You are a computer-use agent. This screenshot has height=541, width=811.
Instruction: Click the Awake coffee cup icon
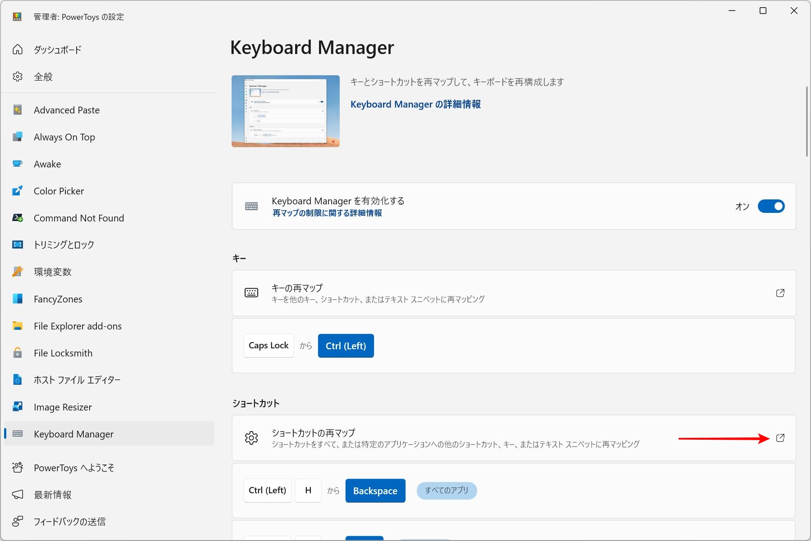[x=18, y=164]
